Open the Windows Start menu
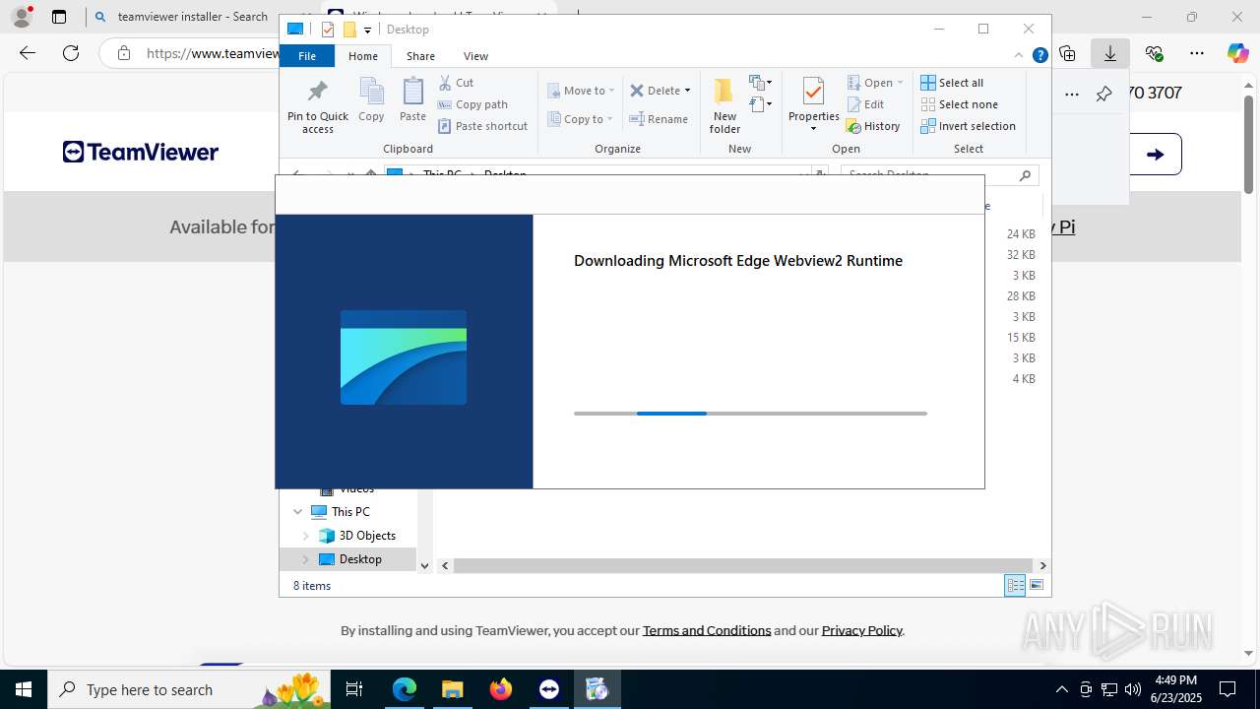The width and height of the screenshot is (1260, 709). [24, 690]
